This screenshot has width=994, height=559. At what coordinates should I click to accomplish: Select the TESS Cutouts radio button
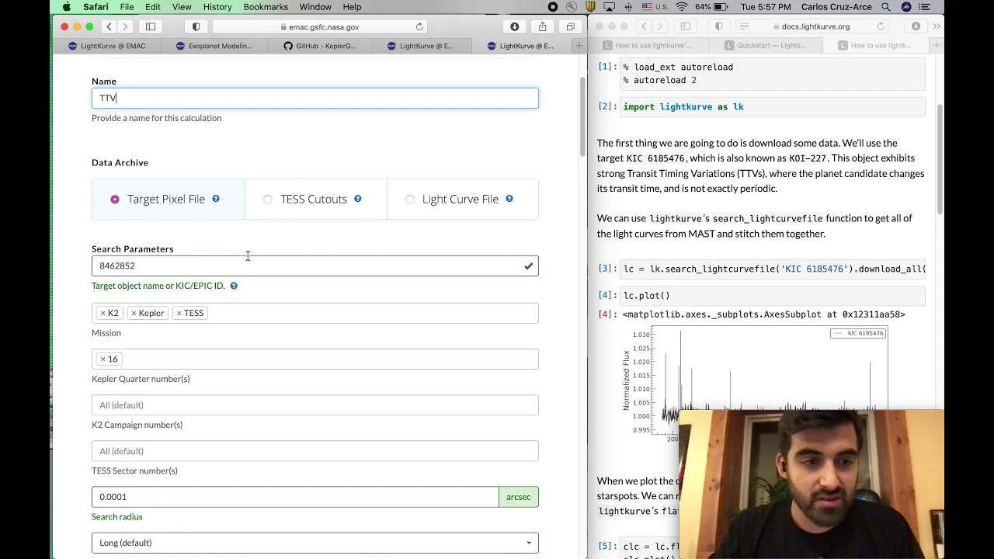[x=268, y=200]
